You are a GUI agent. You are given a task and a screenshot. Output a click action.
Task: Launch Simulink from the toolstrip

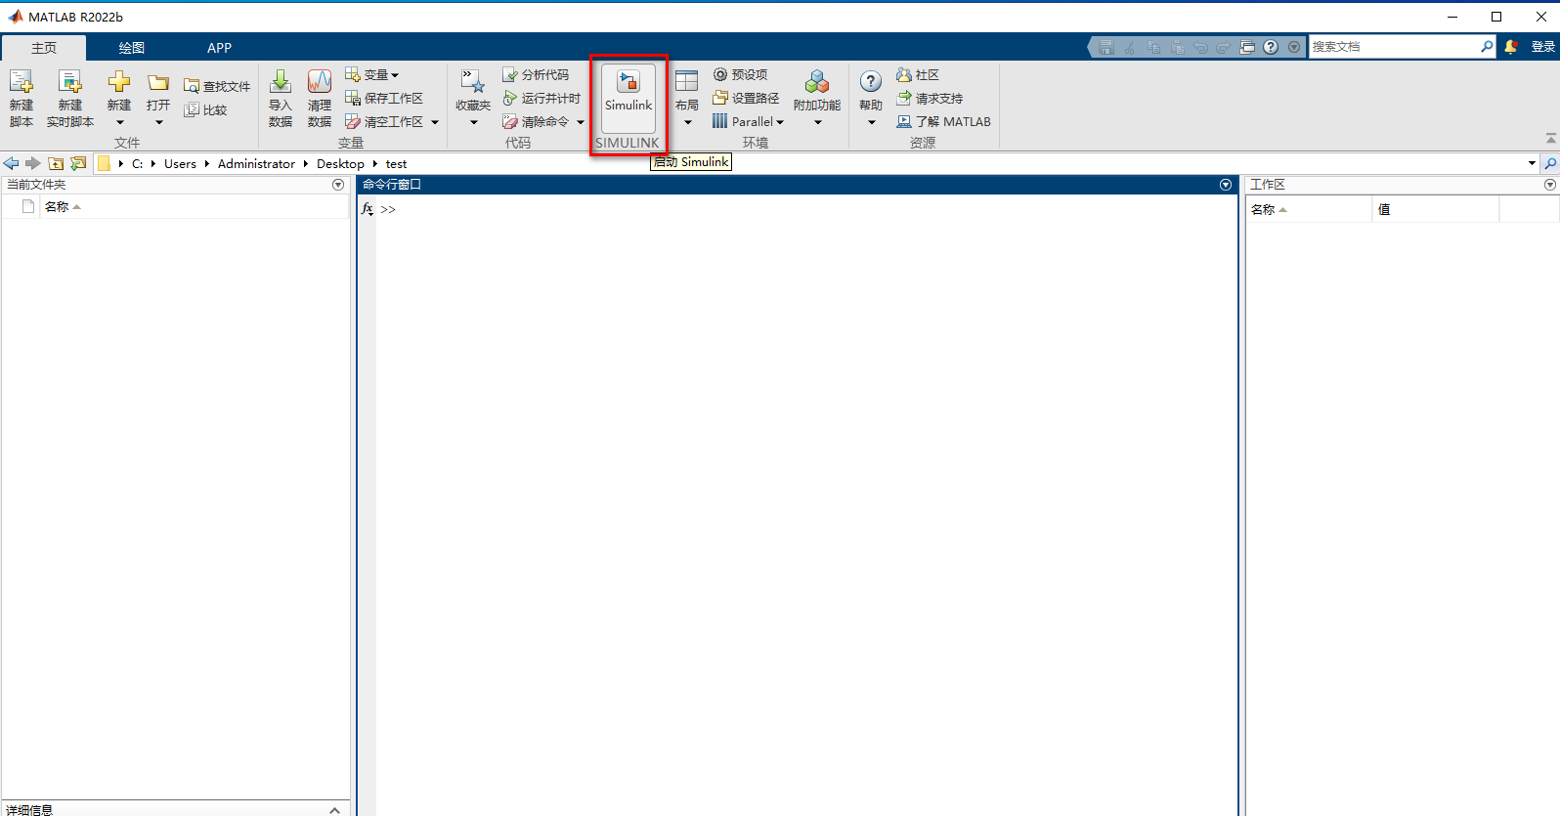pyautogui.click(x=628, y=100)
